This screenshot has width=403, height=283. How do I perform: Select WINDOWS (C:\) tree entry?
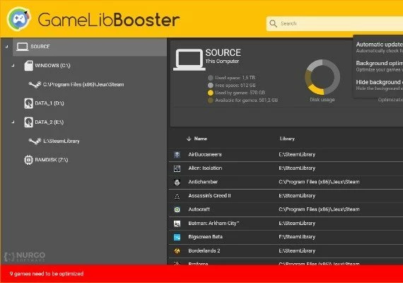(52, 65)
